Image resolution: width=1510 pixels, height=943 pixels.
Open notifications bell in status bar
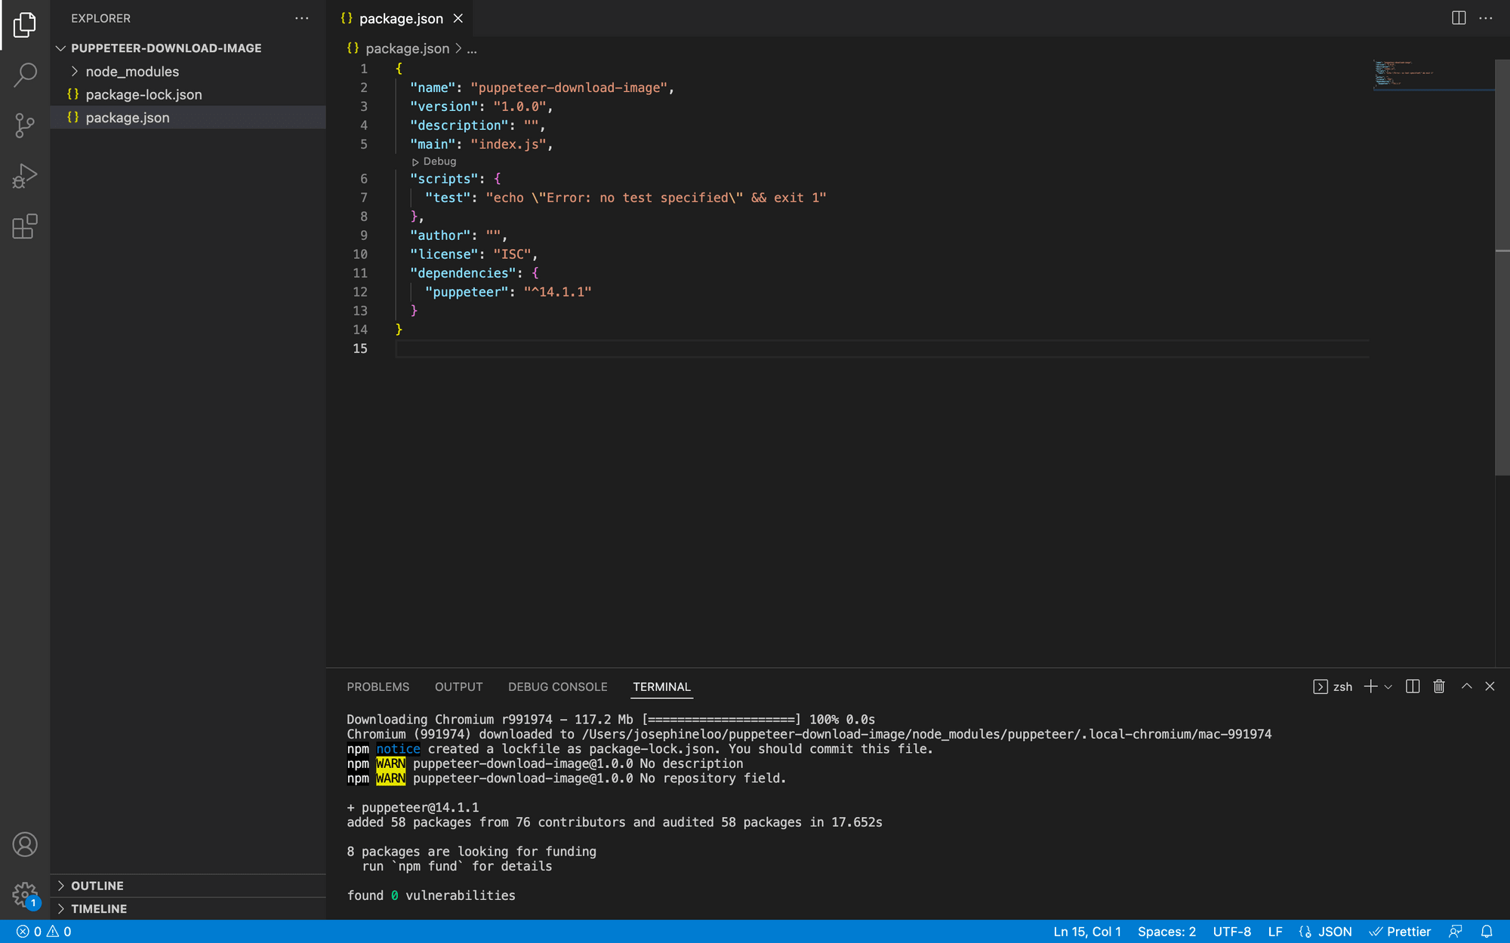[x=1487, y=932]
